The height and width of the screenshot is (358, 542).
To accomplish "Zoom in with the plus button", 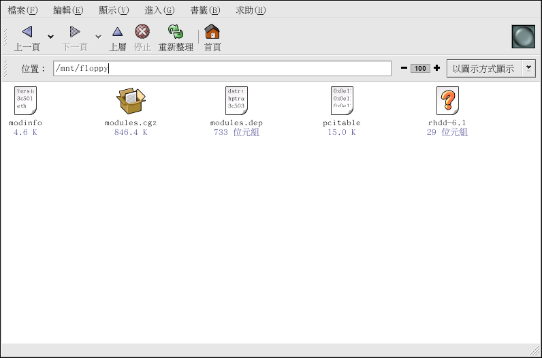I will [436, 68].
